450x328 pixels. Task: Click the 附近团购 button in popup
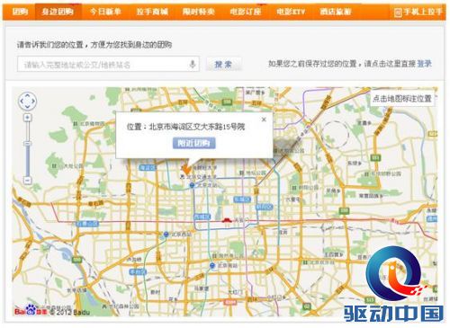click(x=193, y=143)
